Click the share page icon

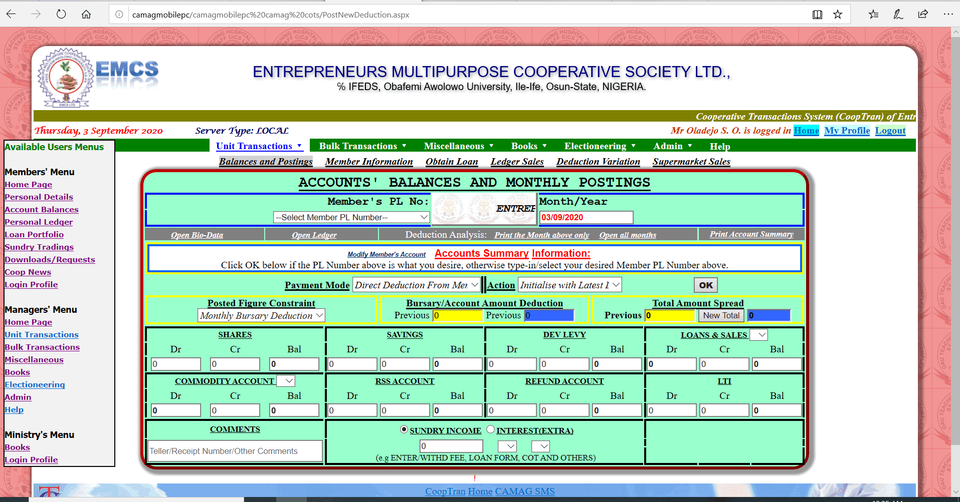923,14
